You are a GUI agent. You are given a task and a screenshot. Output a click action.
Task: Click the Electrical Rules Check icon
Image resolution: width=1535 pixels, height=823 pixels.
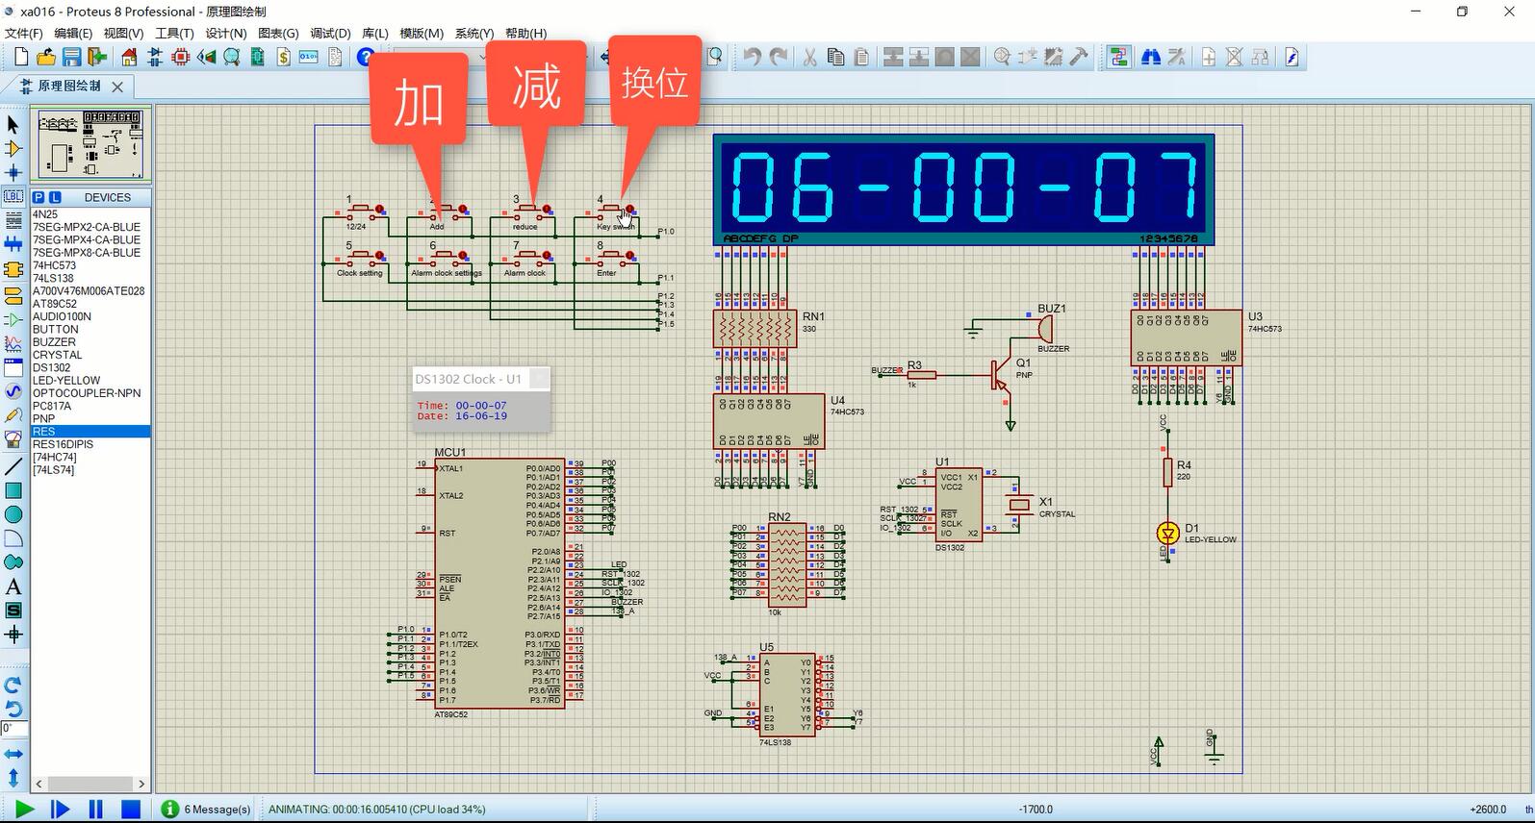(1292, 58)
